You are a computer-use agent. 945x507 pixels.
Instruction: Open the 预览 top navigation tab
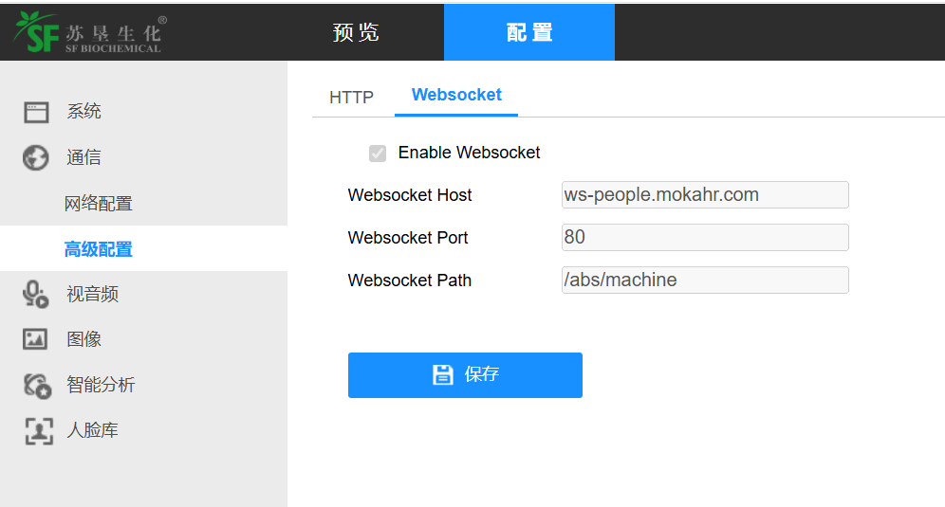357,32
